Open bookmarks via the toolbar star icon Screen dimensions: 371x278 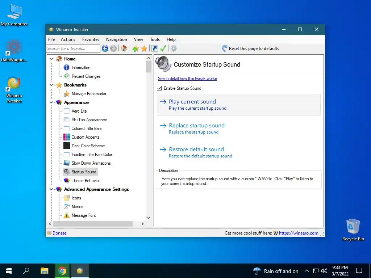144,49
